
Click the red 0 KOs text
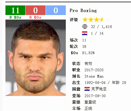35,17
